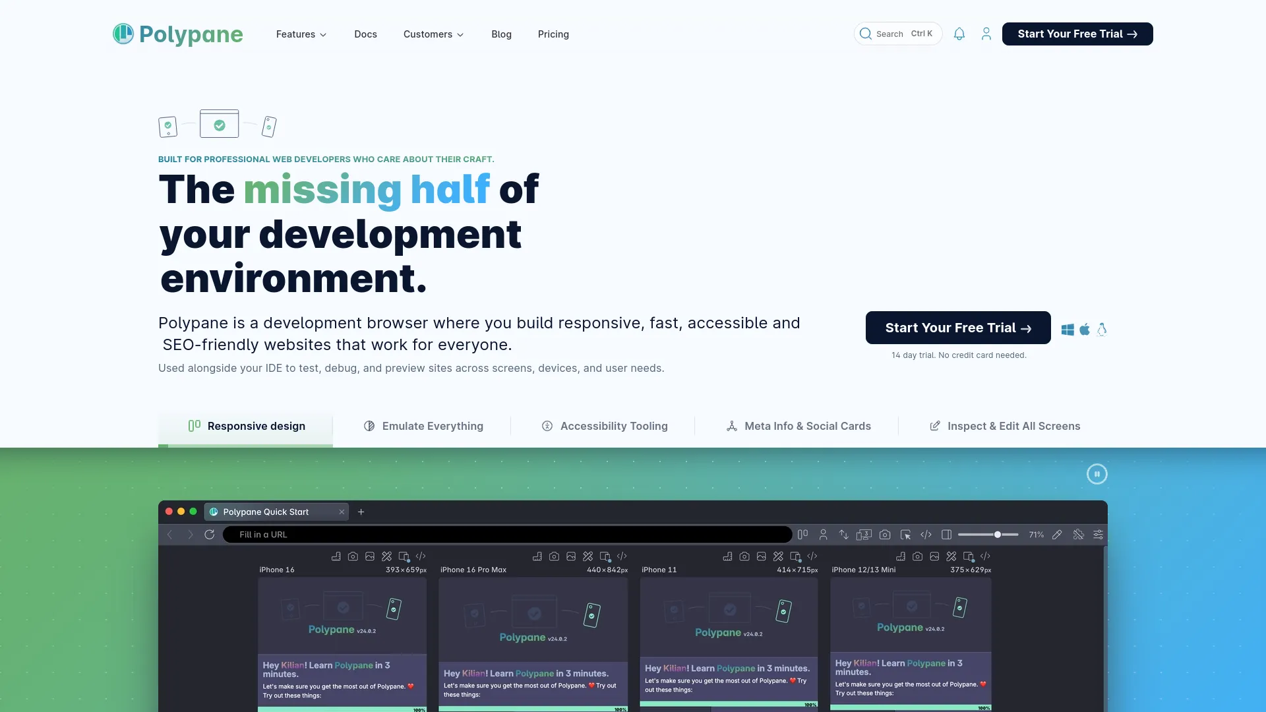Toggle rulers on iPhone 16 pane
This screenshot has width=1266, height=712.
point(336,556)
